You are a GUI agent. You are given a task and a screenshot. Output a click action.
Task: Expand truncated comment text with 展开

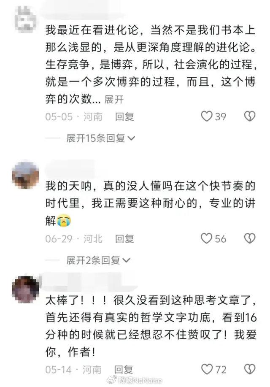point(114,100)
